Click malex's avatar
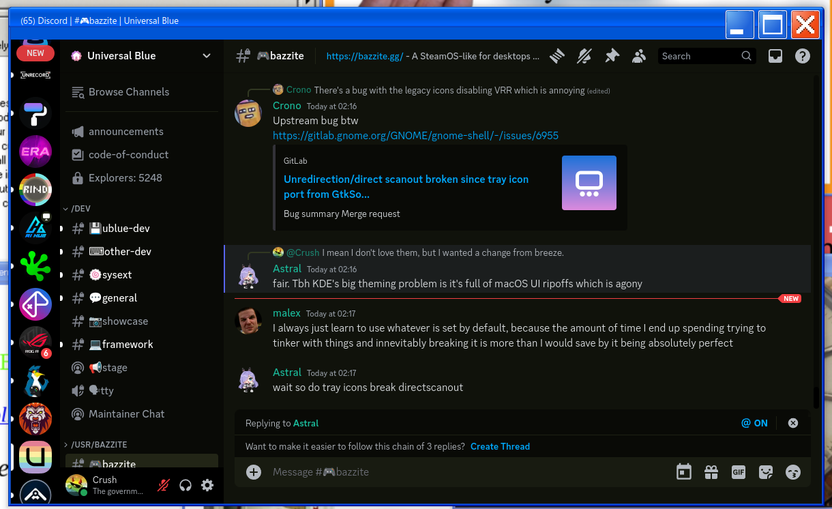Viewport: 832px width, 509px height. [x=248, y=321]
